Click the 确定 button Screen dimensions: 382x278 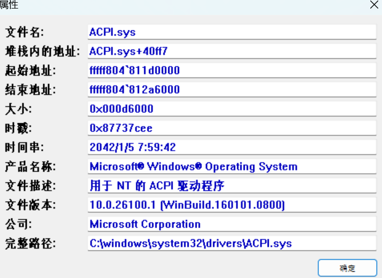[x=347, y=268]
